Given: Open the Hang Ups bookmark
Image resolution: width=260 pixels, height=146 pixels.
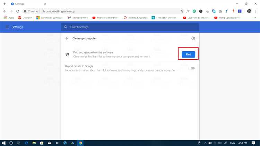Looking at the screenshot, I should 227,18.
